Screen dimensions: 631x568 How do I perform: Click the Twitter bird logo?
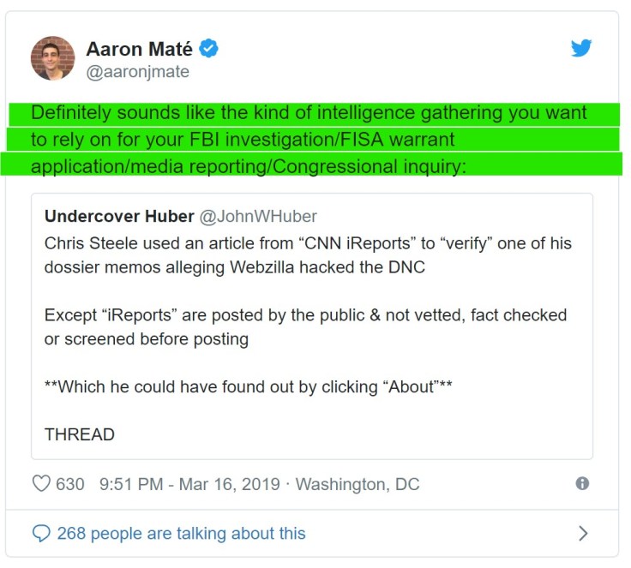coord(581,49)
